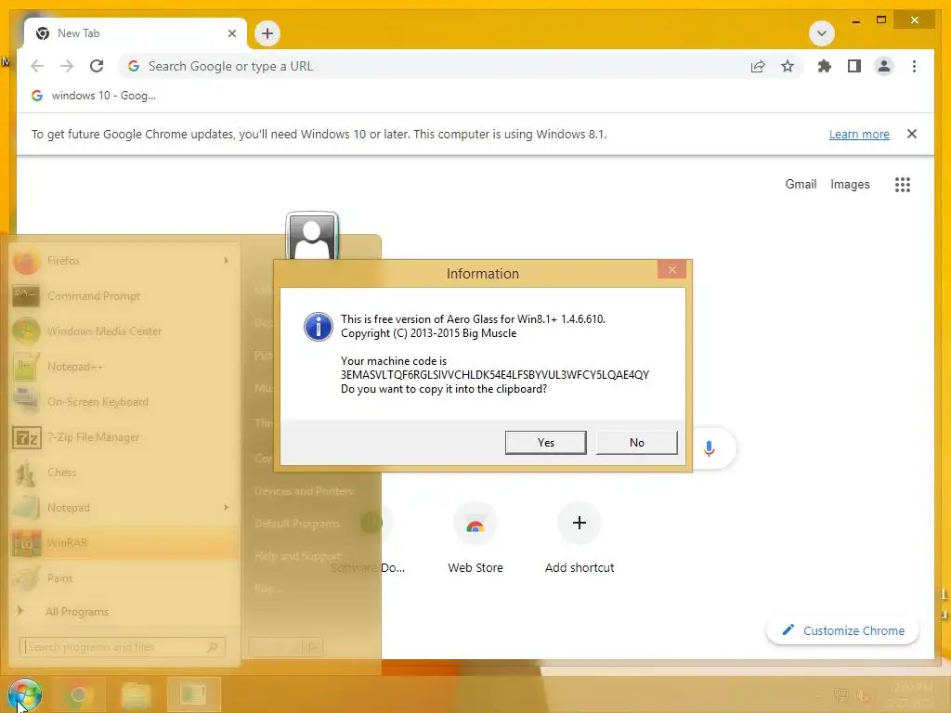Open the Web Store shortcut
Viewport: 951px width, 713px height.
coord(475,539)
